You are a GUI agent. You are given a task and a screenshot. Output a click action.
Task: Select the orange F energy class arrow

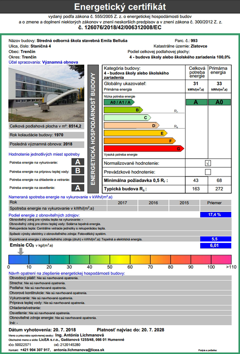coord(140,141)
